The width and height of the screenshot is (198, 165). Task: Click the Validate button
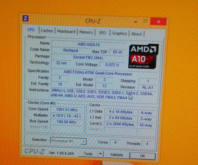click(117, 155)
